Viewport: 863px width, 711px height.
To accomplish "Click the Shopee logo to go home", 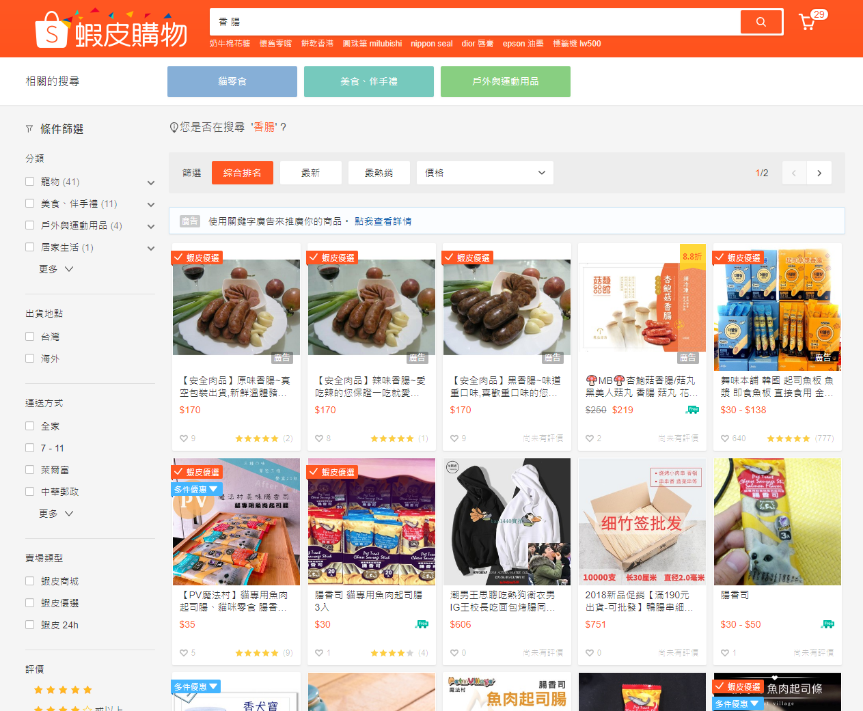I will tap(111, 30).
